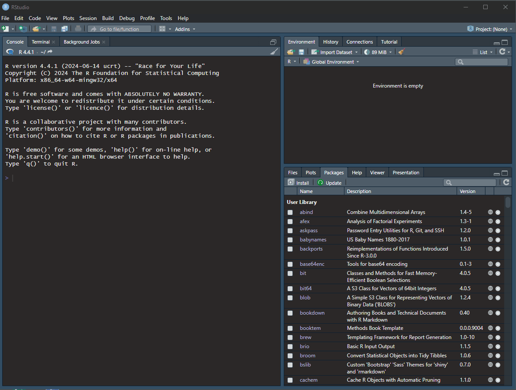Viewport: 516px width, 390px height.
Task: Refresh the Environment pane
Action: [502, 51]
